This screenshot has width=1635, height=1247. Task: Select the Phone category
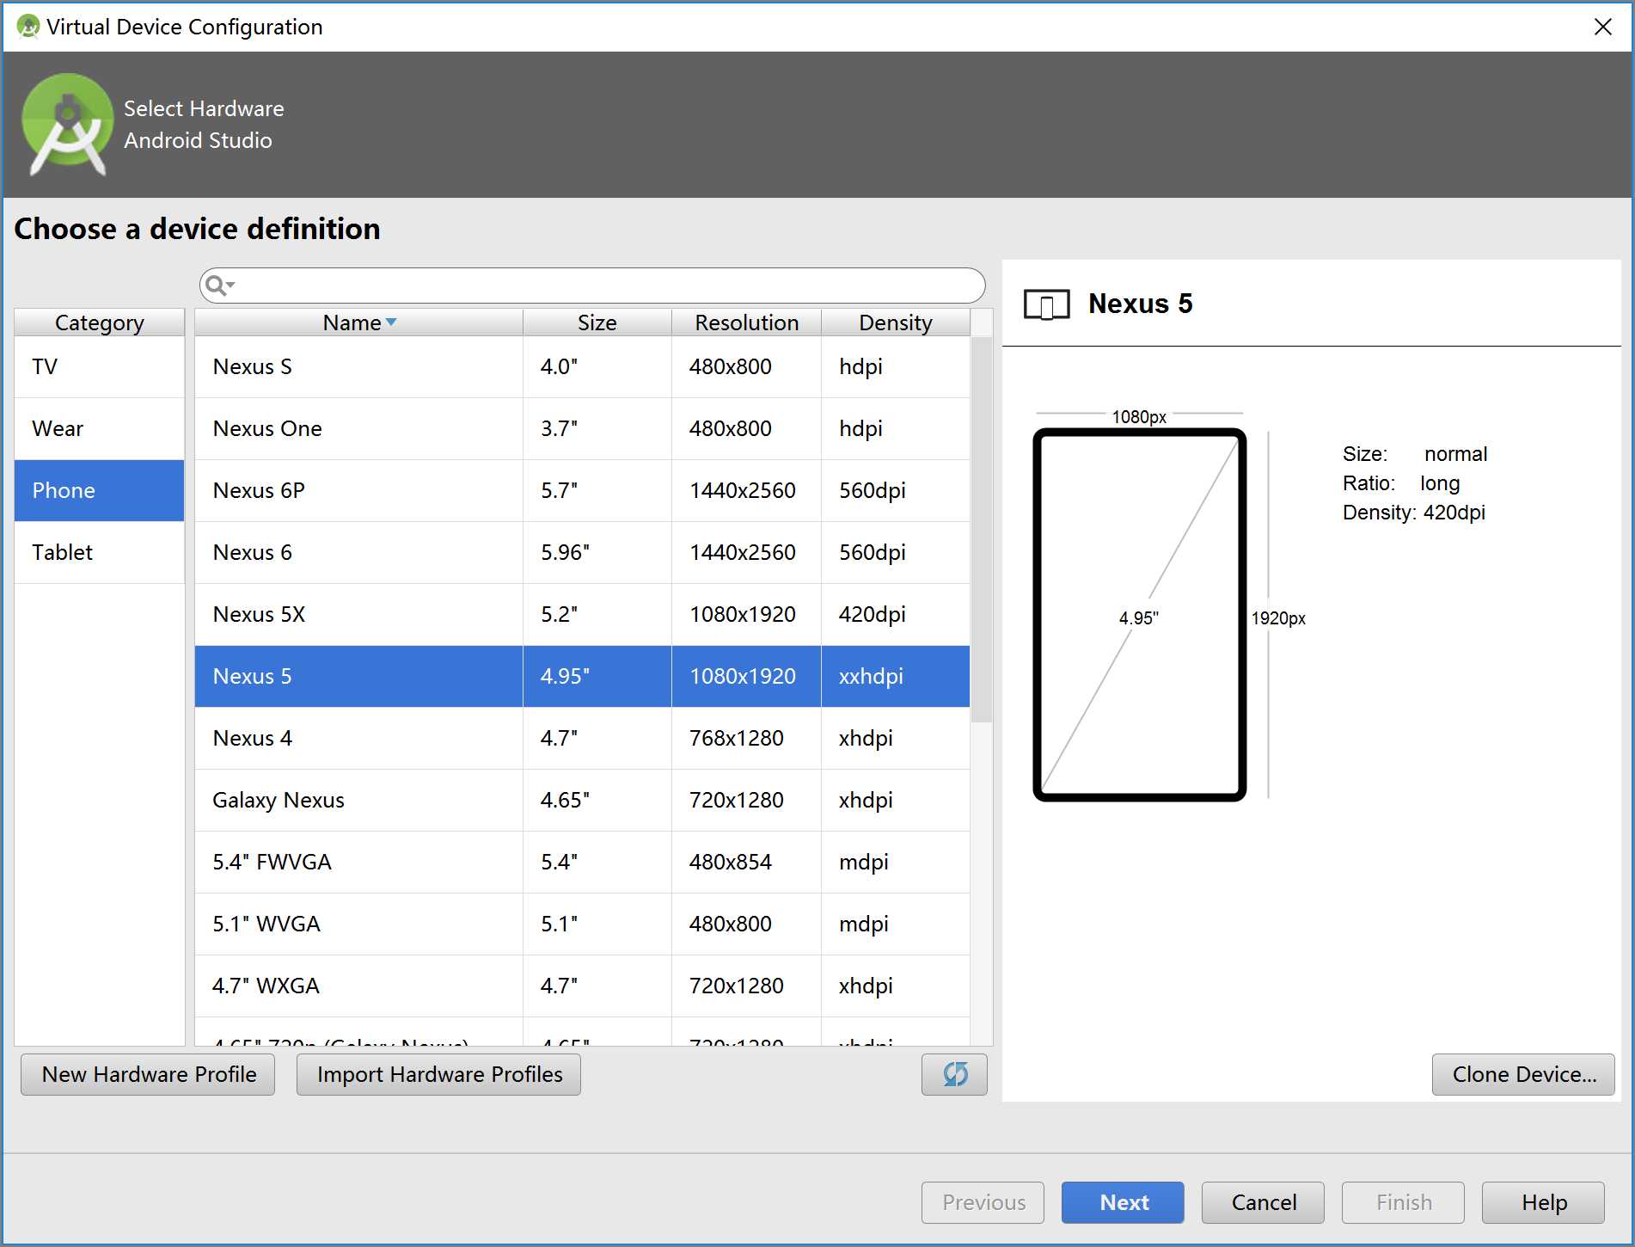[99, 490]
